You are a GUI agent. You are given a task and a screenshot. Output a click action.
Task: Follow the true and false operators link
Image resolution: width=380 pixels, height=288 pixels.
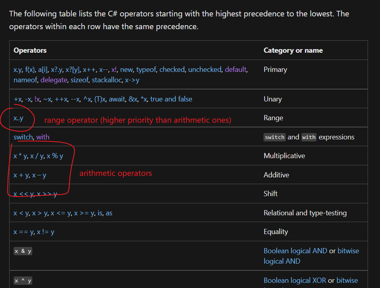click(x=171, y=99)
